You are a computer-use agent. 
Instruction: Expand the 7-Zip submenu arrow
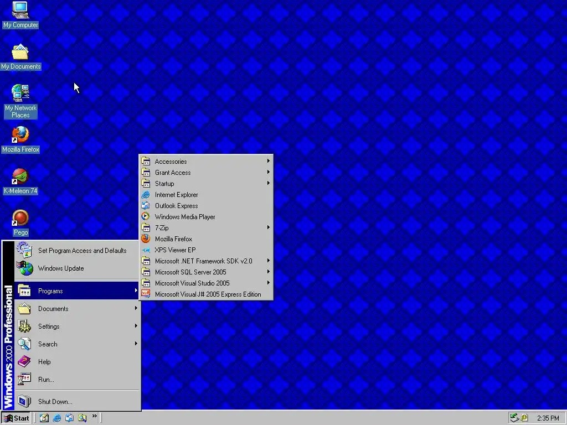pyautogui.click(x=269, y=227)
